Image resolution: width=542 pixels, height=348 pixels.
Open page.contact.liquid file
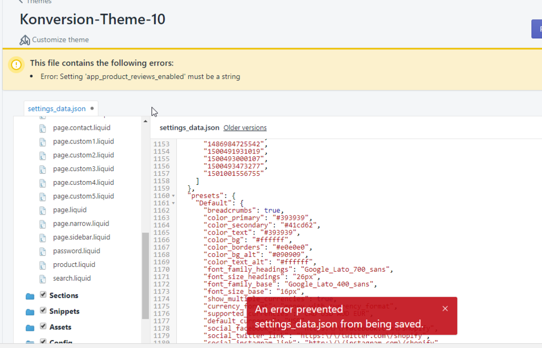(x=82, y=128)
